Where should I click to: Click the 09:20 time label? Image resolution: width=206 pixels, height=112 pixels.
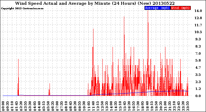click(x=75, y=106)
